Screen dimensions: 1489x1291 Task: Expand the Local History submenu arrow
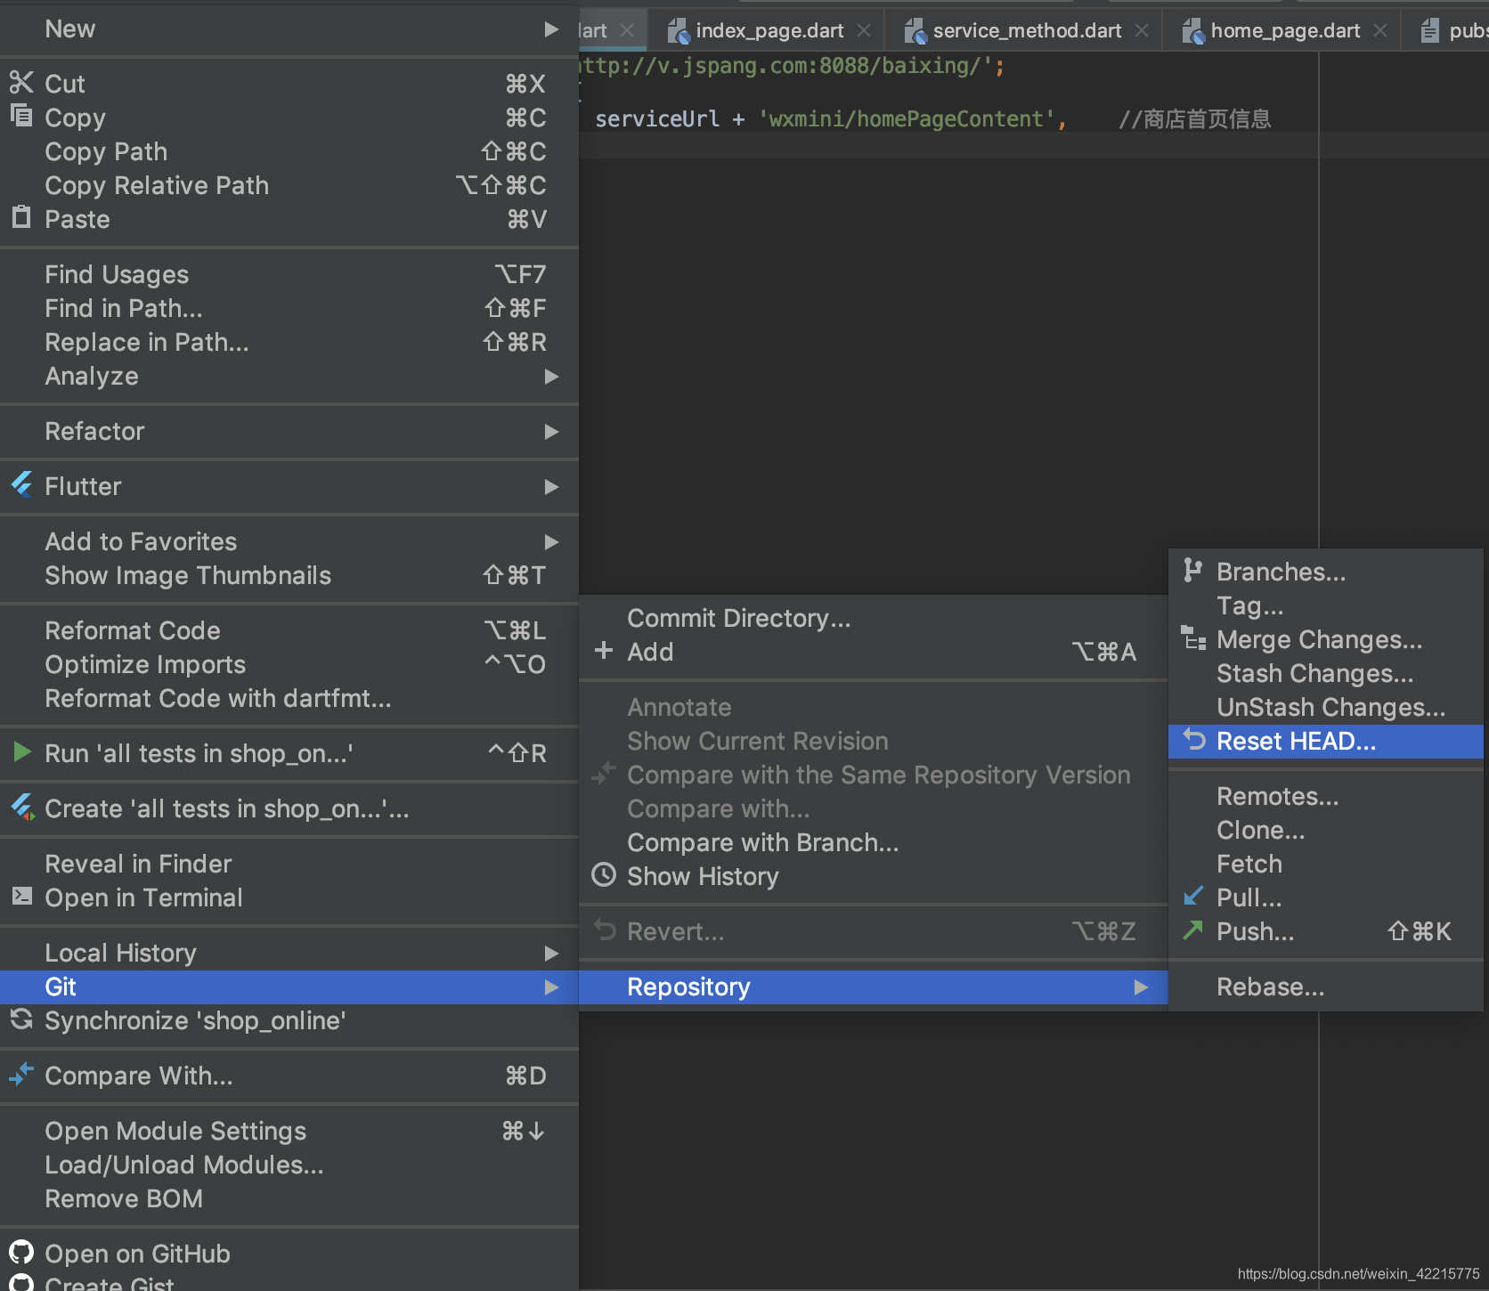click(x=551, y=954)
